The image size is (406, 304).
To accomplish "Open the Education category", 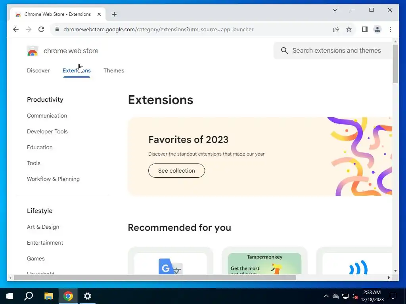I will coord(40,147).
